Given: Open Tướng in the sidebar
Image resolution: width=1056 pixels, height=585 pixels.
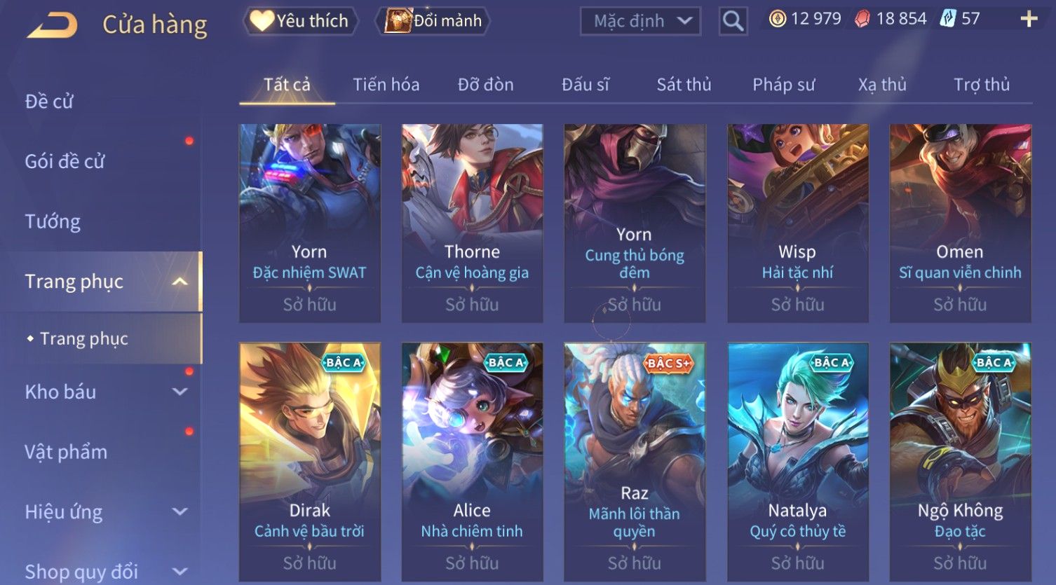Looking at the screenshot, I should click(53, 221).
